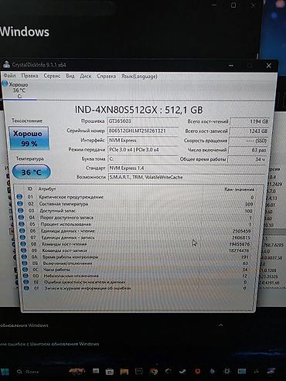Click status icon of attribute 01

click(19, 196)
